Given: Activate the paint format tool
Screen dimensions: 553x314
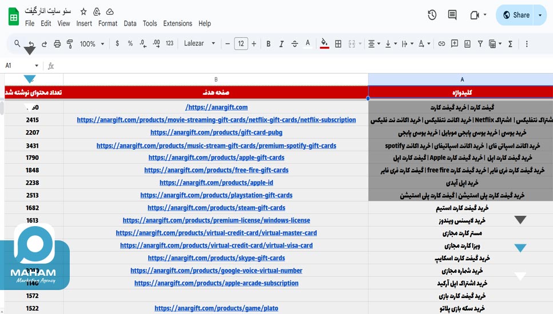Looking at the screenshot, I should point(70,43).
